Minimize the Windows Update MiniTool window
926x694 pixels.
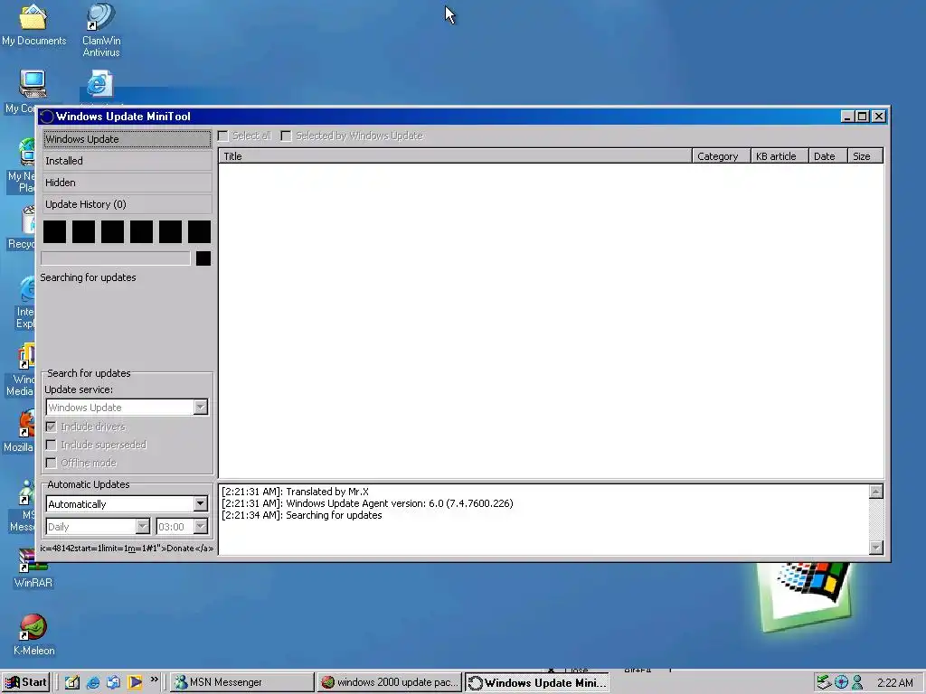(x=847, y=117)
